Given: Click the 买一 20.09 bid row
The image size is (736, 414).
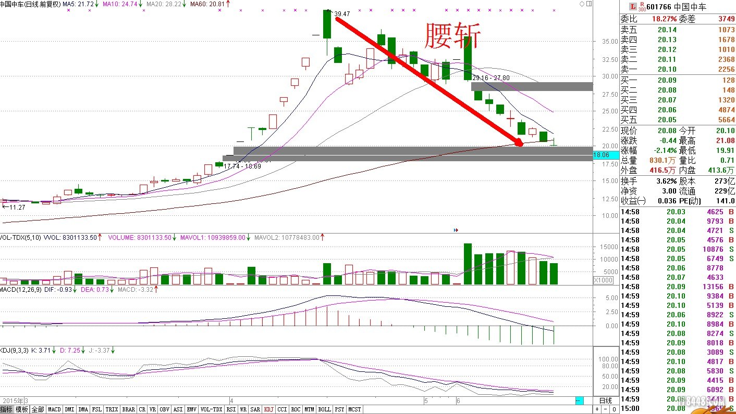Looking at the screenshot, I should pos(678,80).
